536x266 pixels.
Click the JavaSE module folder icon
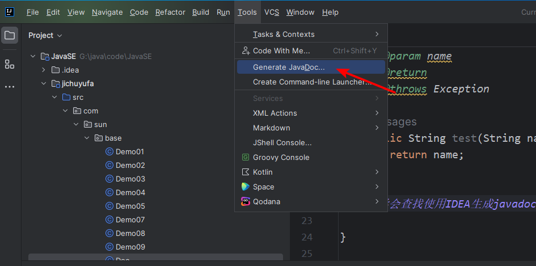(x=45, y=56)
